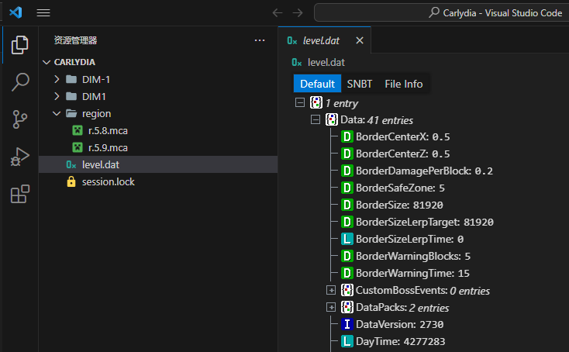Click the go forward navigation arrow
Image resolution: width=569 pixels, height=352 pixels.
coord(298,12)
